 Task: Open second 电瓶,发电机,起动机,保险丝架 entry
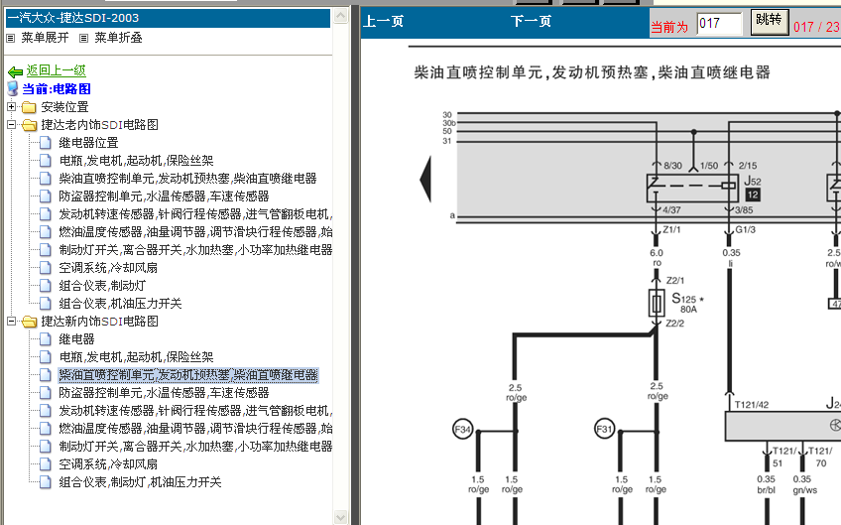point(136,357)
